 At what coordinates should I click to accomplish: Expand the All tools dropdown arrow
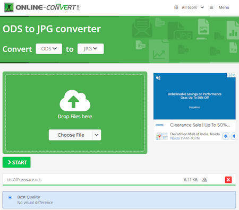click(202, 7)
